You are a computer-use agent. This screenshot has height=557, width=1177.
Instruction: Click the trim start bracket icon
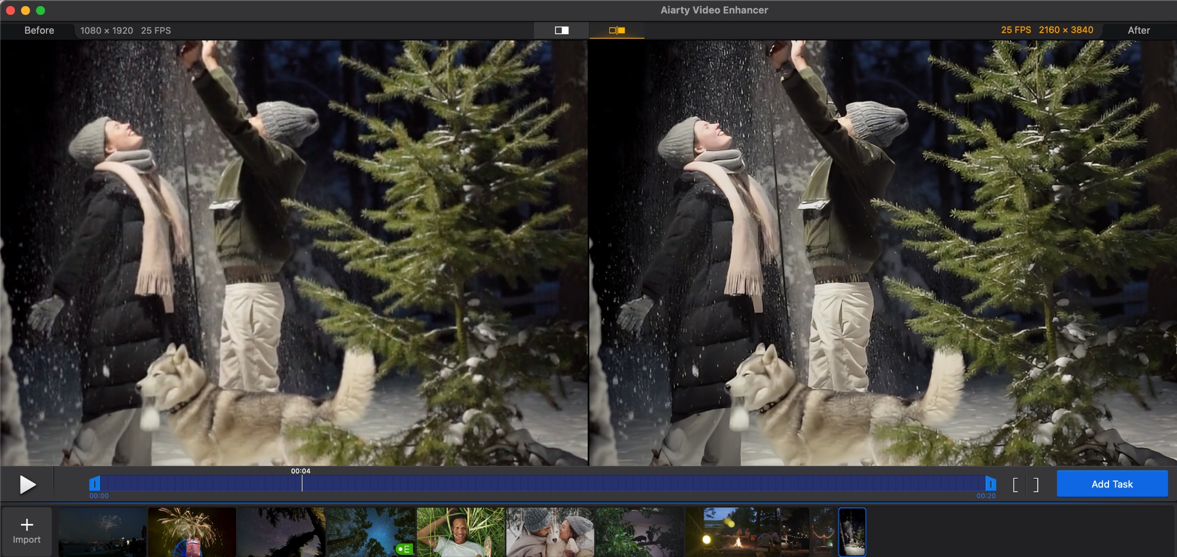point(1016,485)
